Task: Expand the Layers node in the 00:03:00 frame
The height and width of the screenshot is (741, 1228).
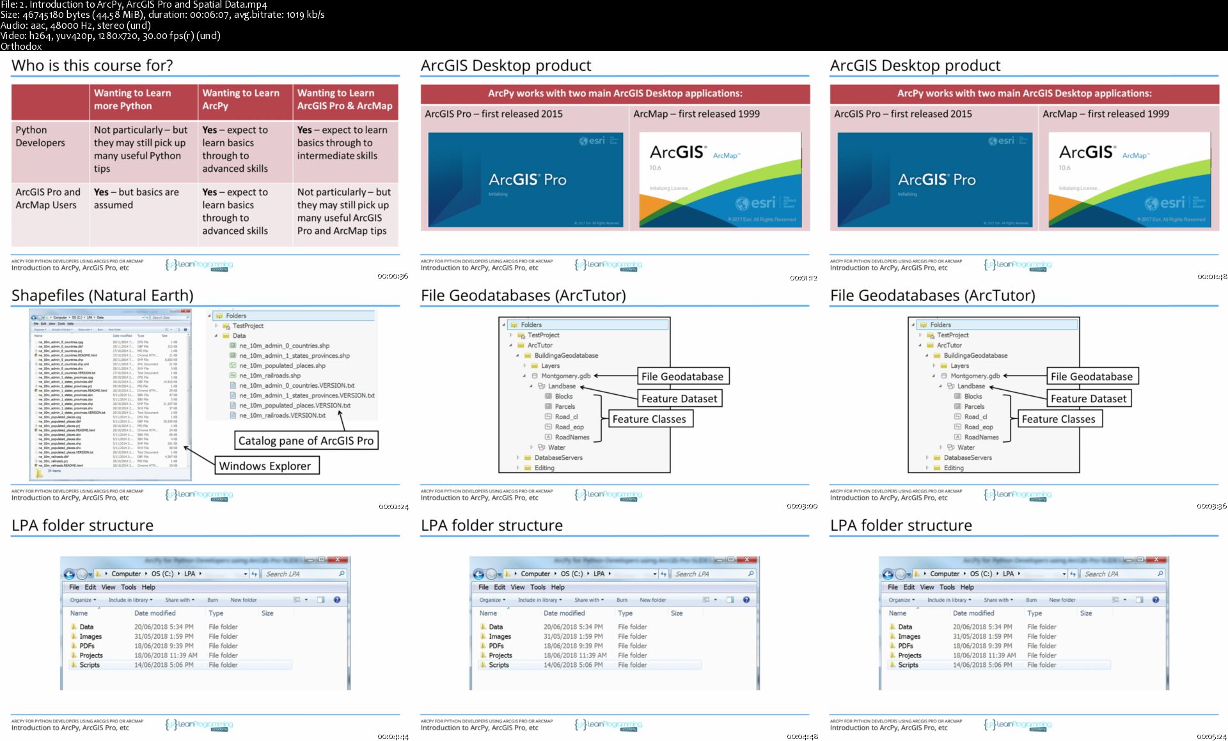Action: click(524, 365)
